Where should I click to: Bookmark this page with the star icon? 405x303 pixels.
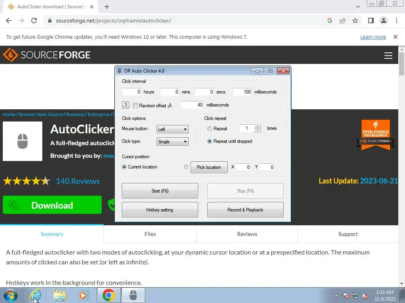[355, 21]
